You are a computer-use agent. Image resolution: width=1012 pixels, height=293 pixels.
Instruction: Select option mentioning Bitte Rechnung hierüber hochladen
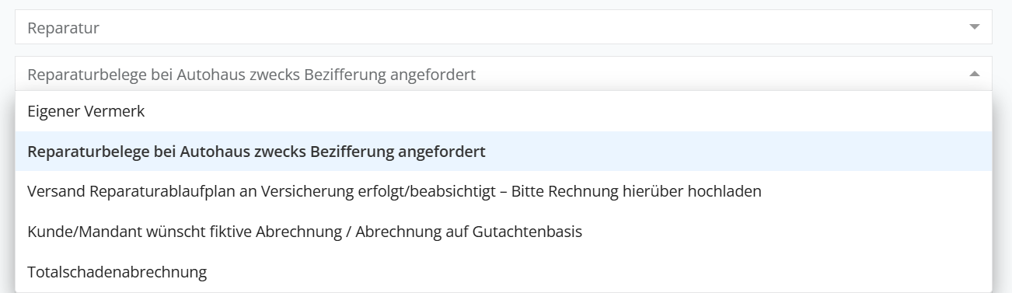pos(504,191)
